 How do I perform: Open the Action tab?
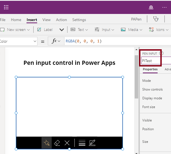[x=61, y=20]
